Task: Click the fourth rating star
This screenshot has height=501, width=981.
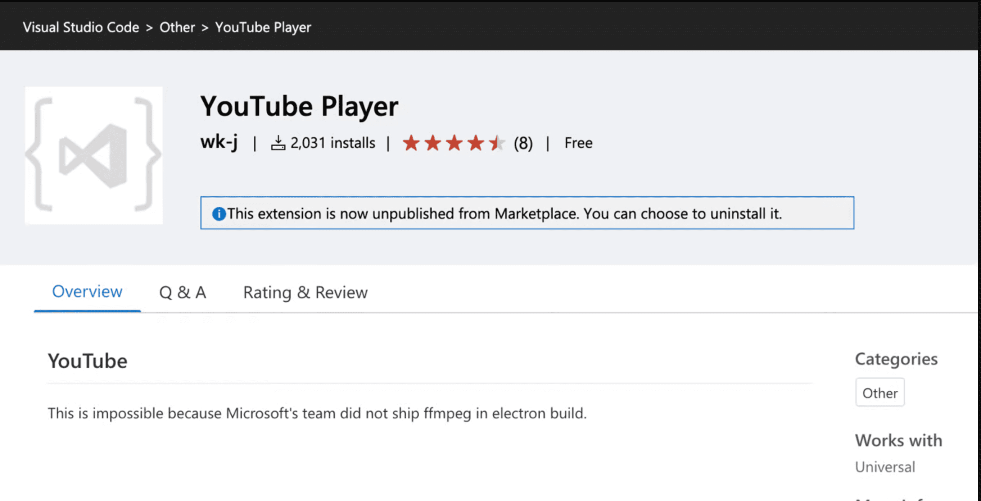Action: pos(476,143)
